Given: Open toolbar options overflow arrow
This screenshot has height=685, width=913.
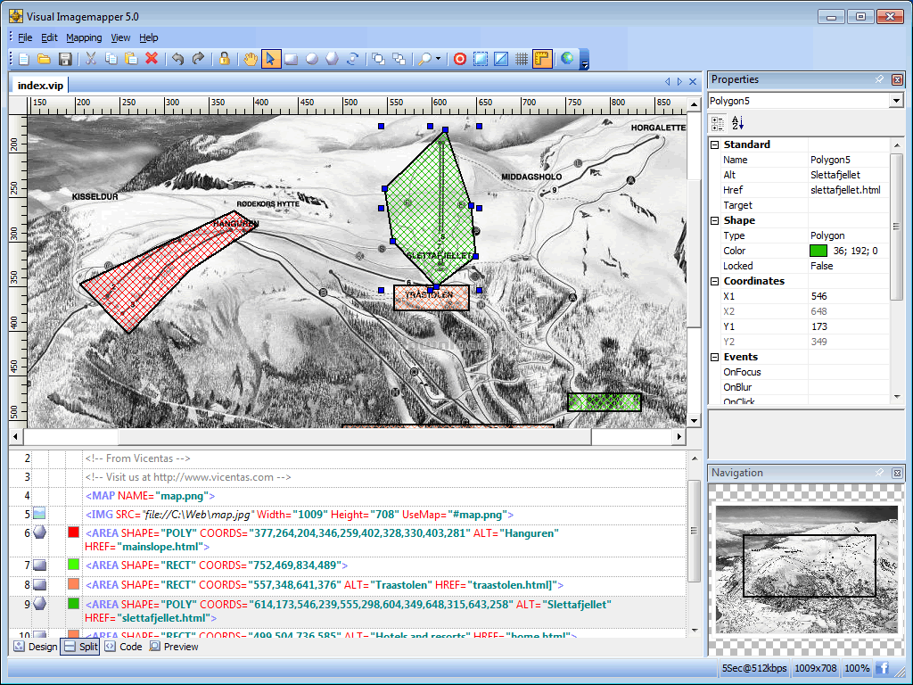Looking at the screenshot, I should [585, 60].
